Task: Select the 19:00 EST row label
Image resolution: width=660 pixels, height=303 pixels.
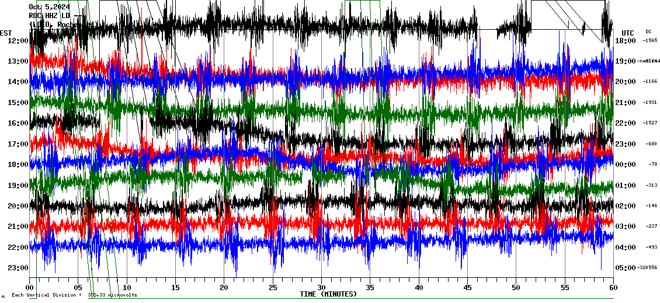Action: coord(18,185)
